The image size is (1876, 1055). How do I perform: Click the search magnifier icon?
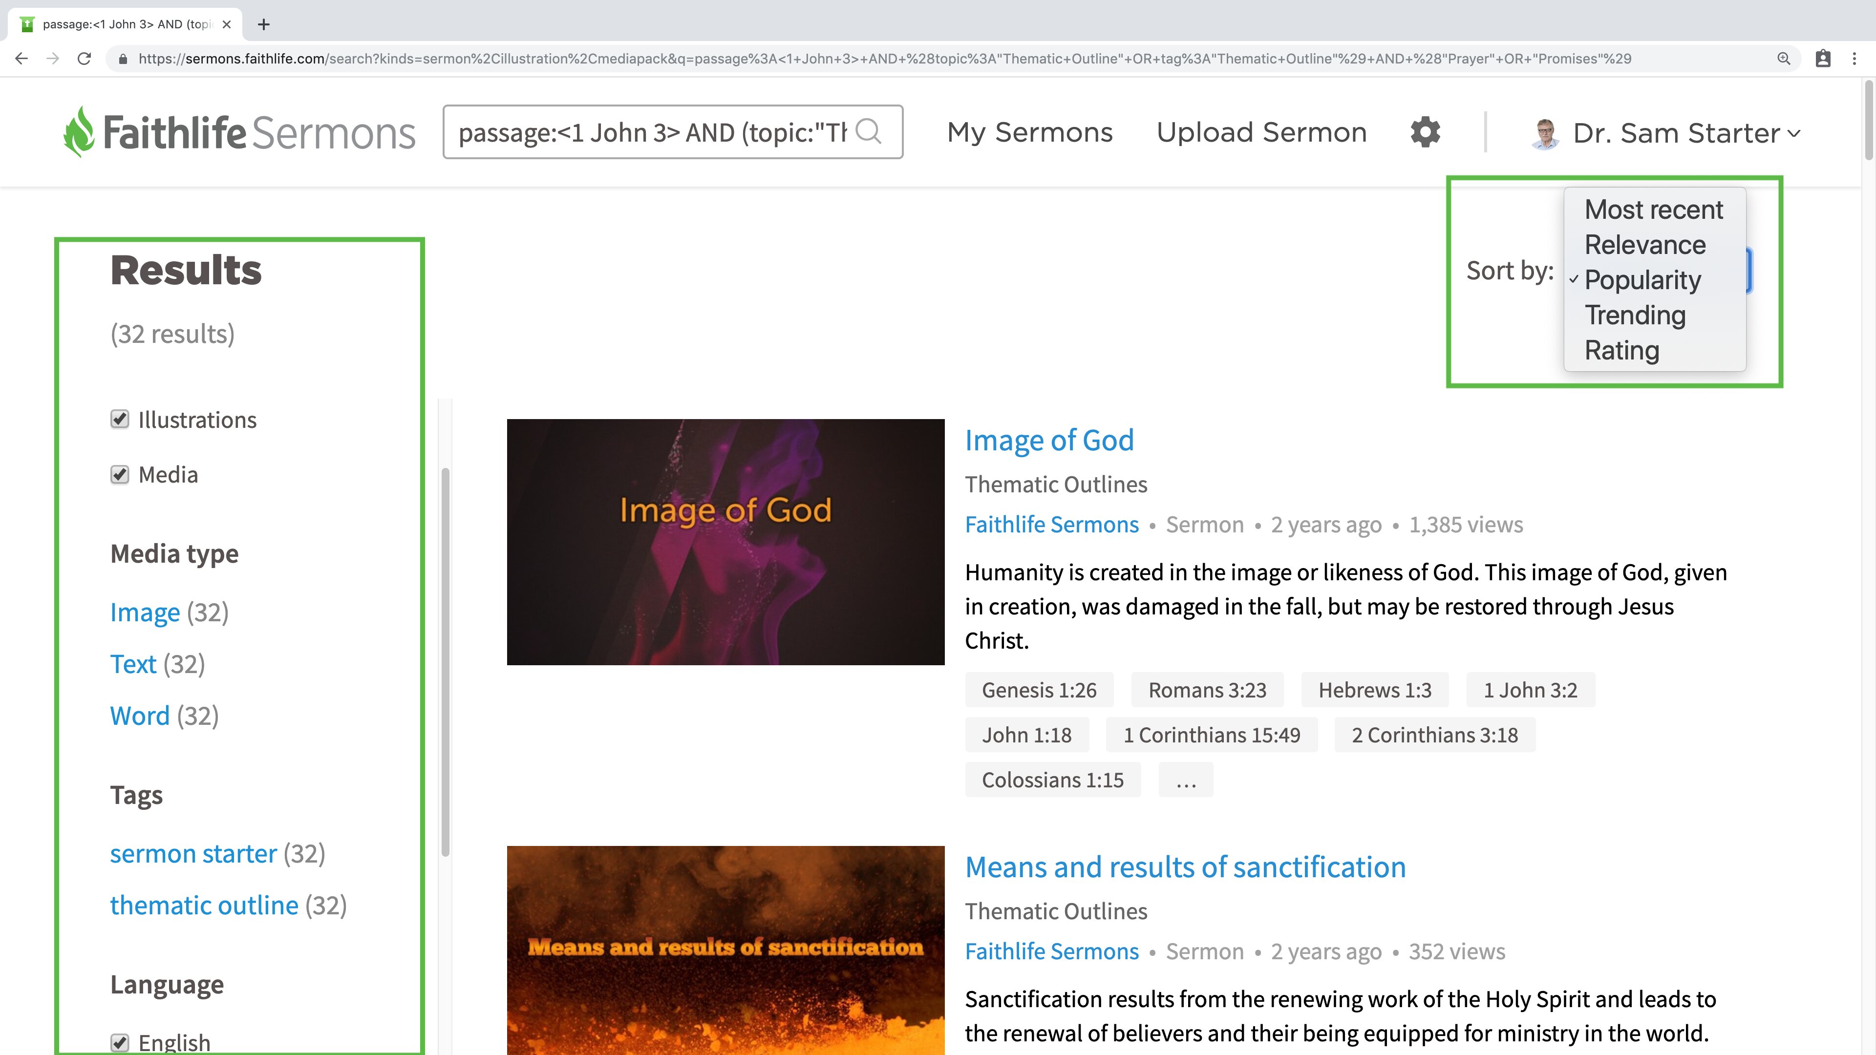click(x=868, y=132)
